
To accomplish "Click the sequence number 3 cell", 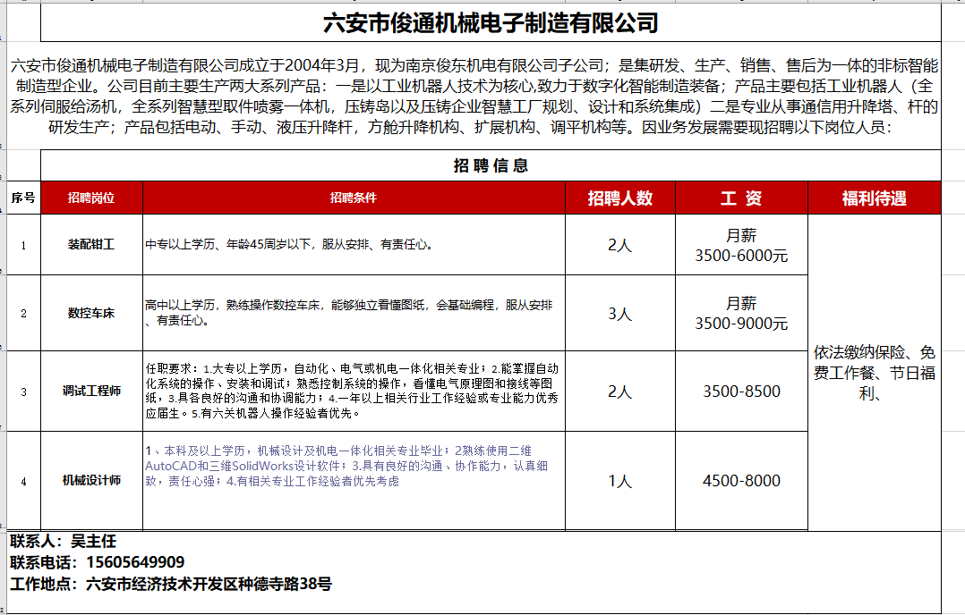I will click(x=23, y=392).
